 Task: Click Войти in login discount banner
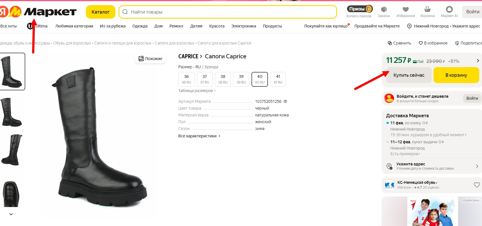(x=472, y=98)
